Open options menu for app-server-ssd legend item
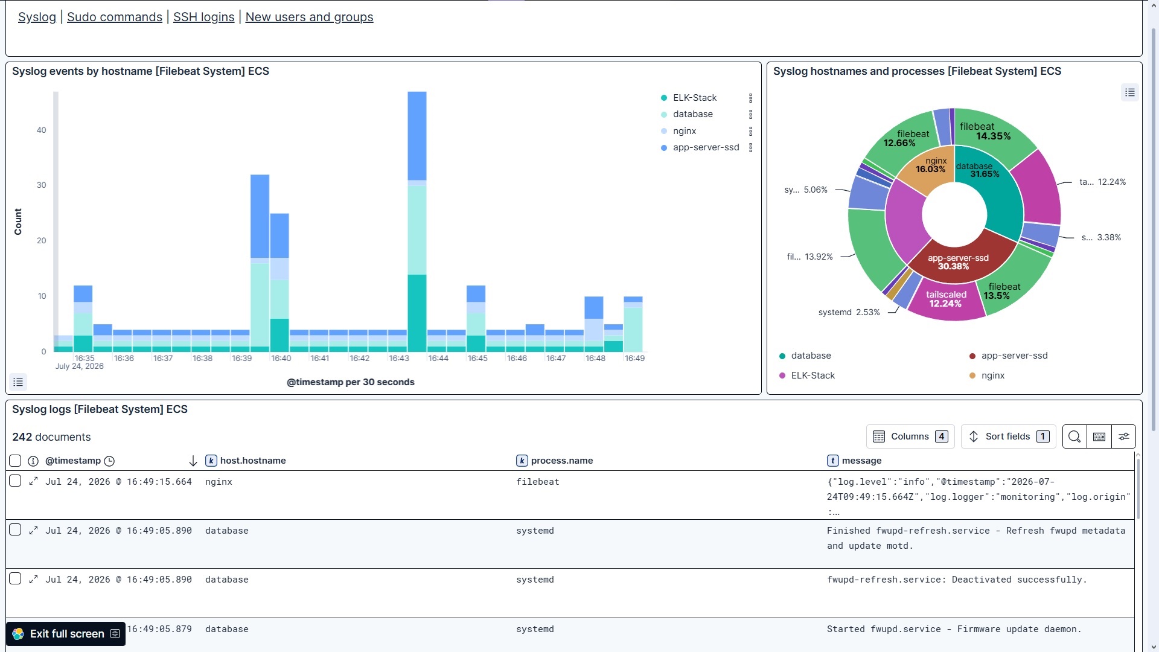The height and width of the screenshot is (652, 1159). pos(750,147)
